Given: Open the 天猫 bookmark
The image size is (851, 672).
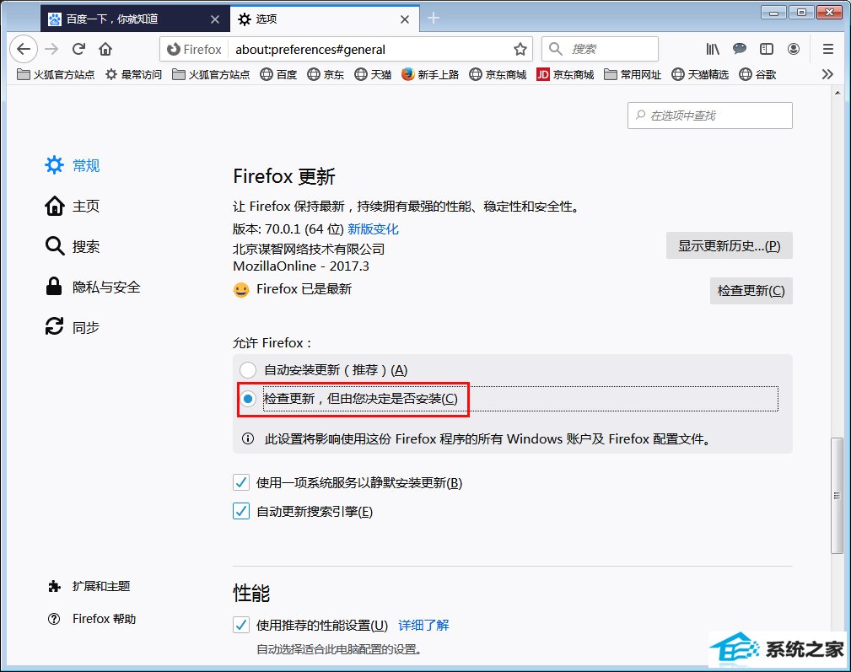Looking at the screenshot, I should point(373,74).
